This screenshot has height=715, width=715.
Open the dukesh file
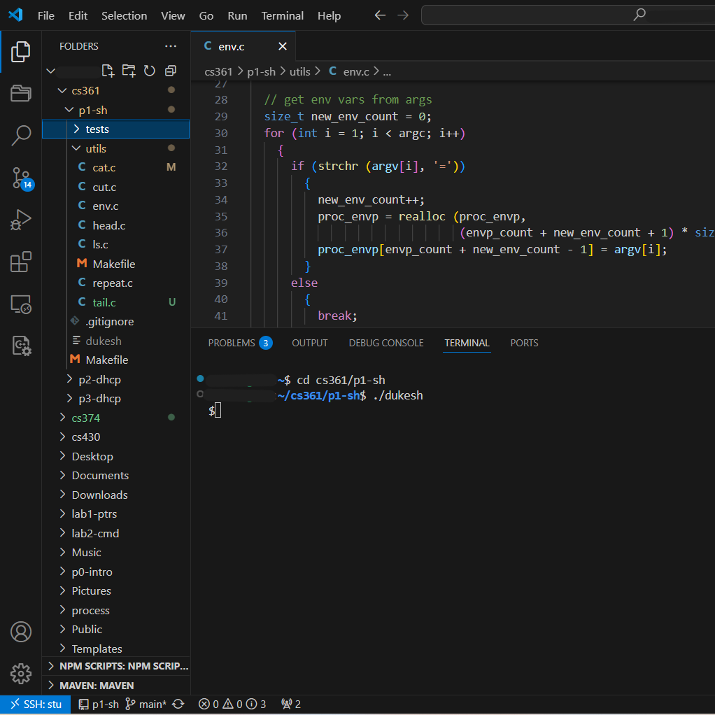tap(116, 341)
